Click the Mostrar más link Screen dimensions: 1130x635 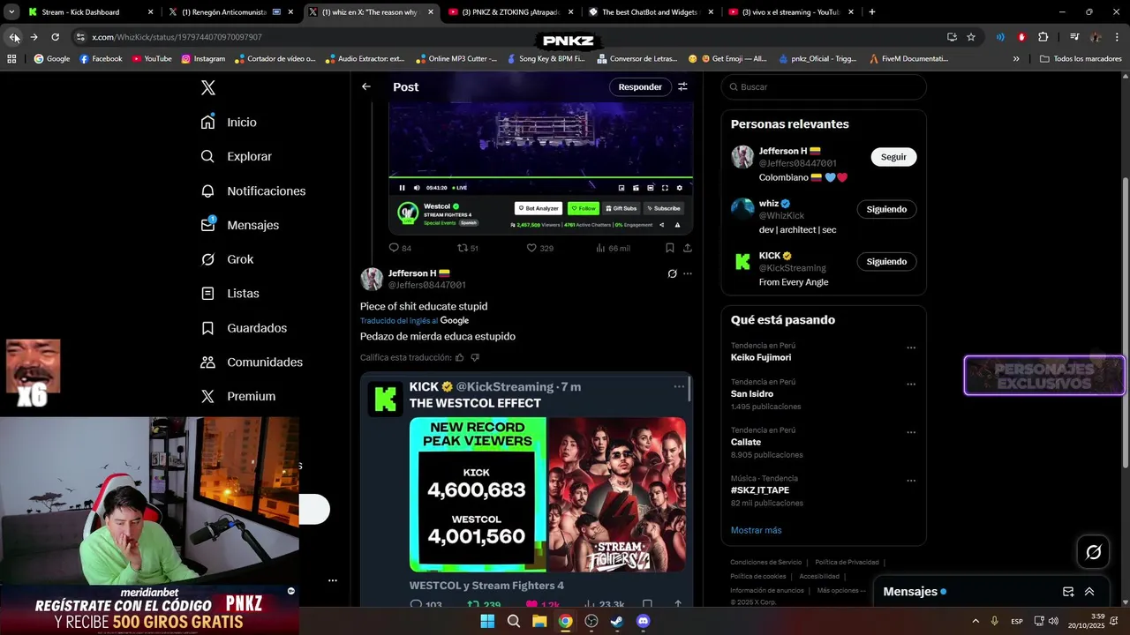pyautogui.click(x=756, y=530)
